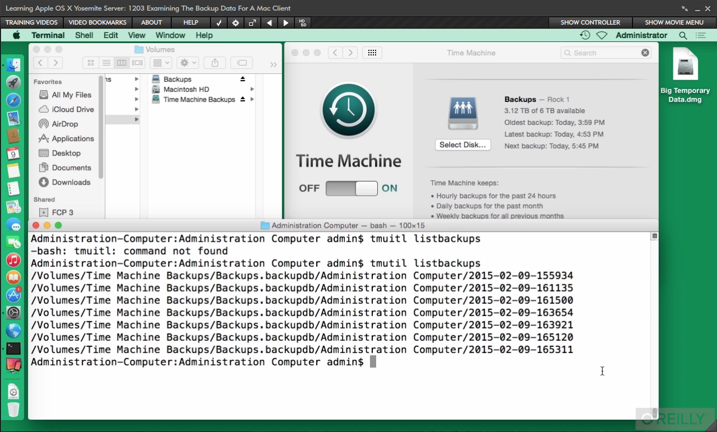Click settings gear in training player bar

click(x=236, y=22)
